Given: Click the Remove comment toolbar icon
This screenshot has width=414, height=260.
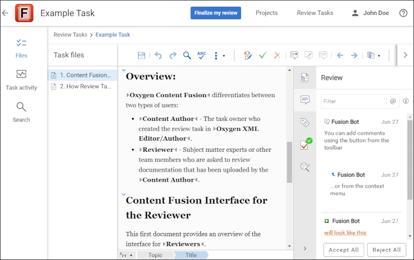Looking at the screenshot, I should pos(323,55).
